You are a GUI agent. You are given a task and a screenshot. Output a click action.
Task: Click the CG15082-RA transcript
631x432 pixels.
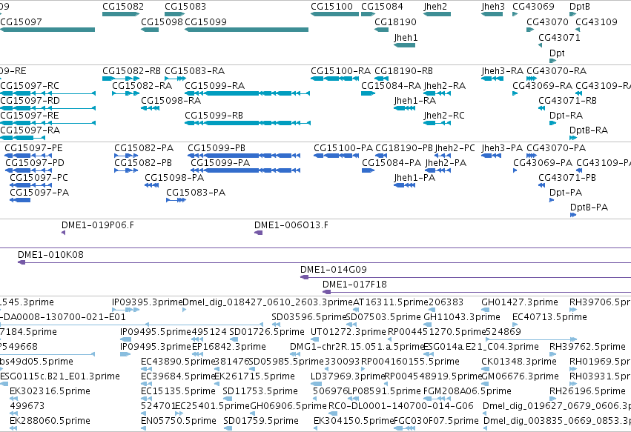coord(125,93)
